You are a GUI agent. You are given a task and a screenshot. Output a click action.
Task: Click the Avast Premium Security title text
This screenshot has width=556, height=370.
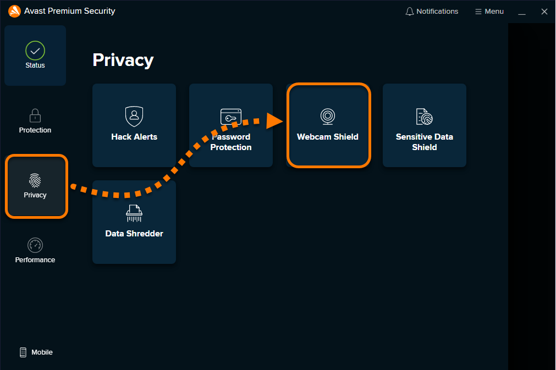tap(70, 11)
